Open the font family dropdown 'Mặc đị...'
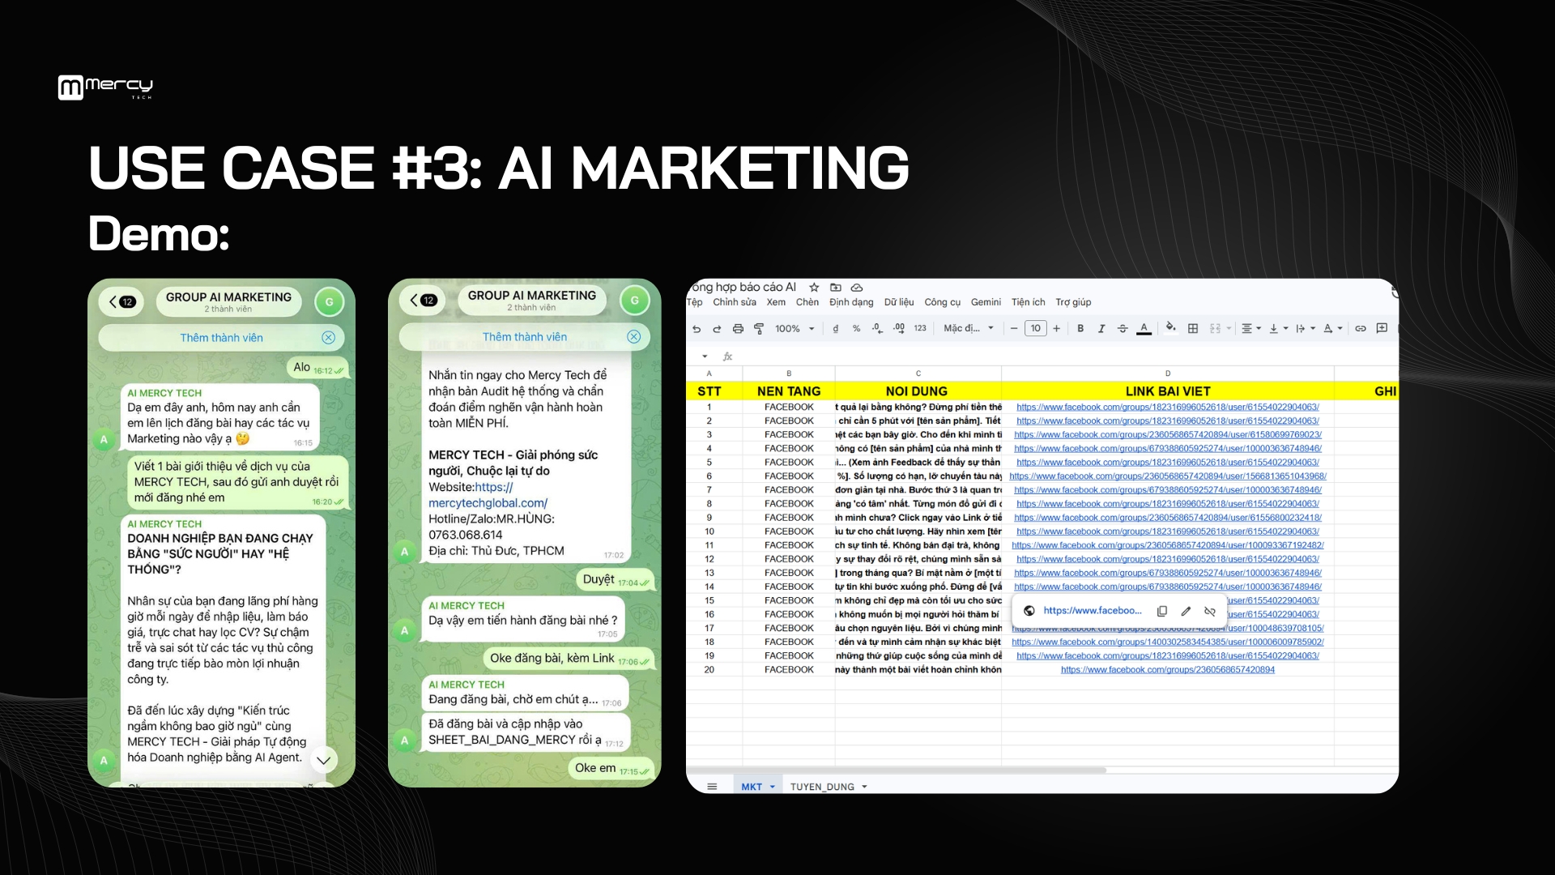Image resolution: width=1555 pixels, height=875 pixels. point(969,329)
